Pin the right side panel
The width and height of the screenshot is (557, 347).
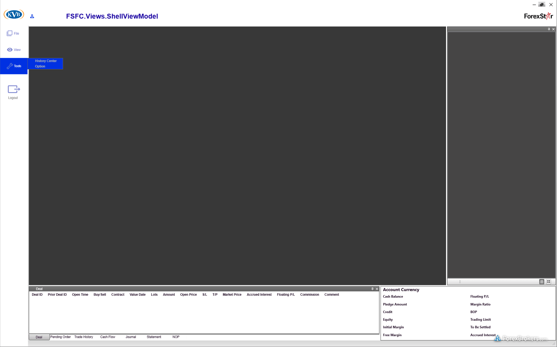tap(548, 29)
